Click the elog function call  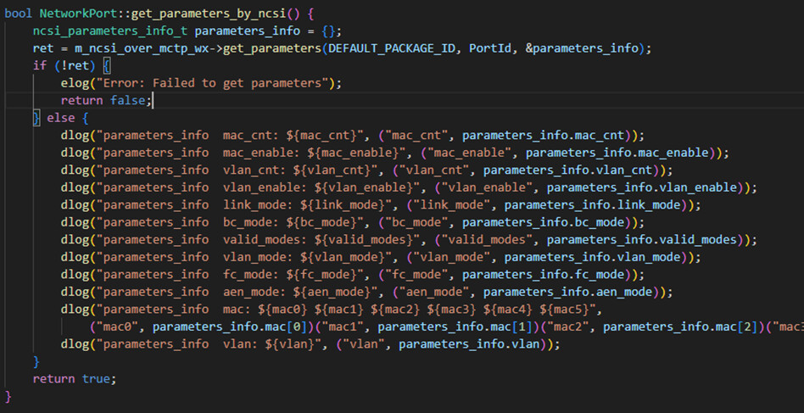pyautogui.click(x=75, y=82)
